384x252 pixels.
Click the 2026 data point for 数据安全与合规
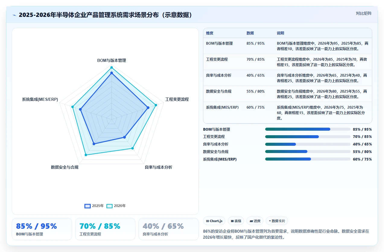click(86, 155)
